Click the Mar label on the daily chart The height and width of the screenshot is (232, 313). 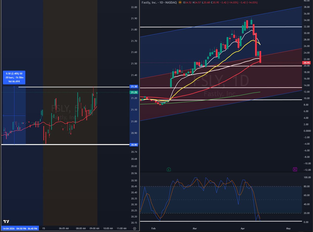click(195, 228)
